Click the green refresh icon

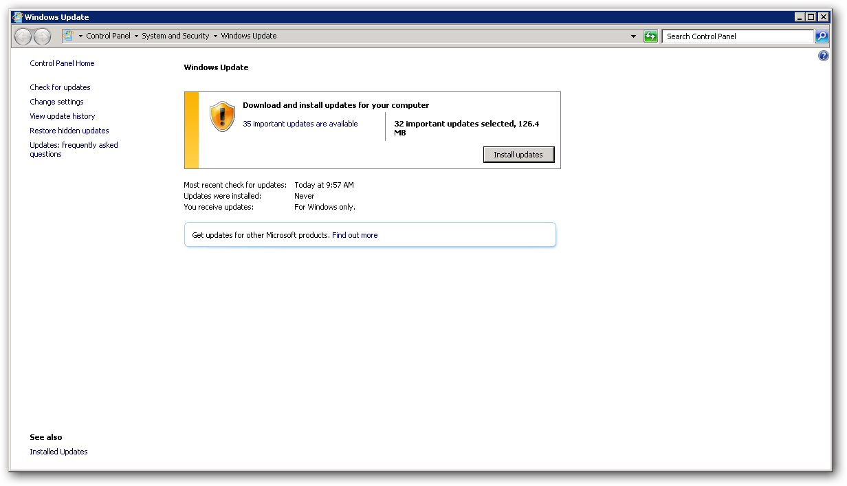[650, 36]
